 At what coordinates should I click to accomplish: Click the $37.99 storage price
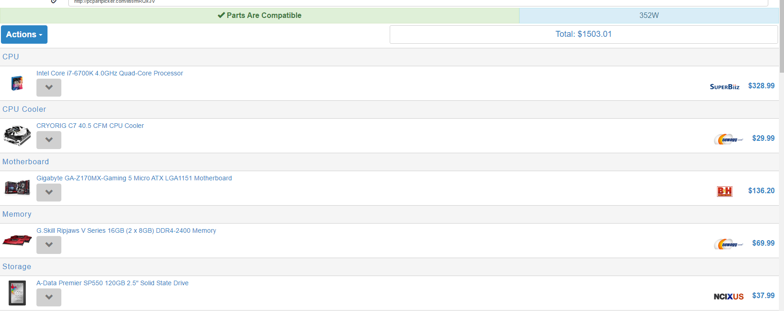click(x=763, y=295)
